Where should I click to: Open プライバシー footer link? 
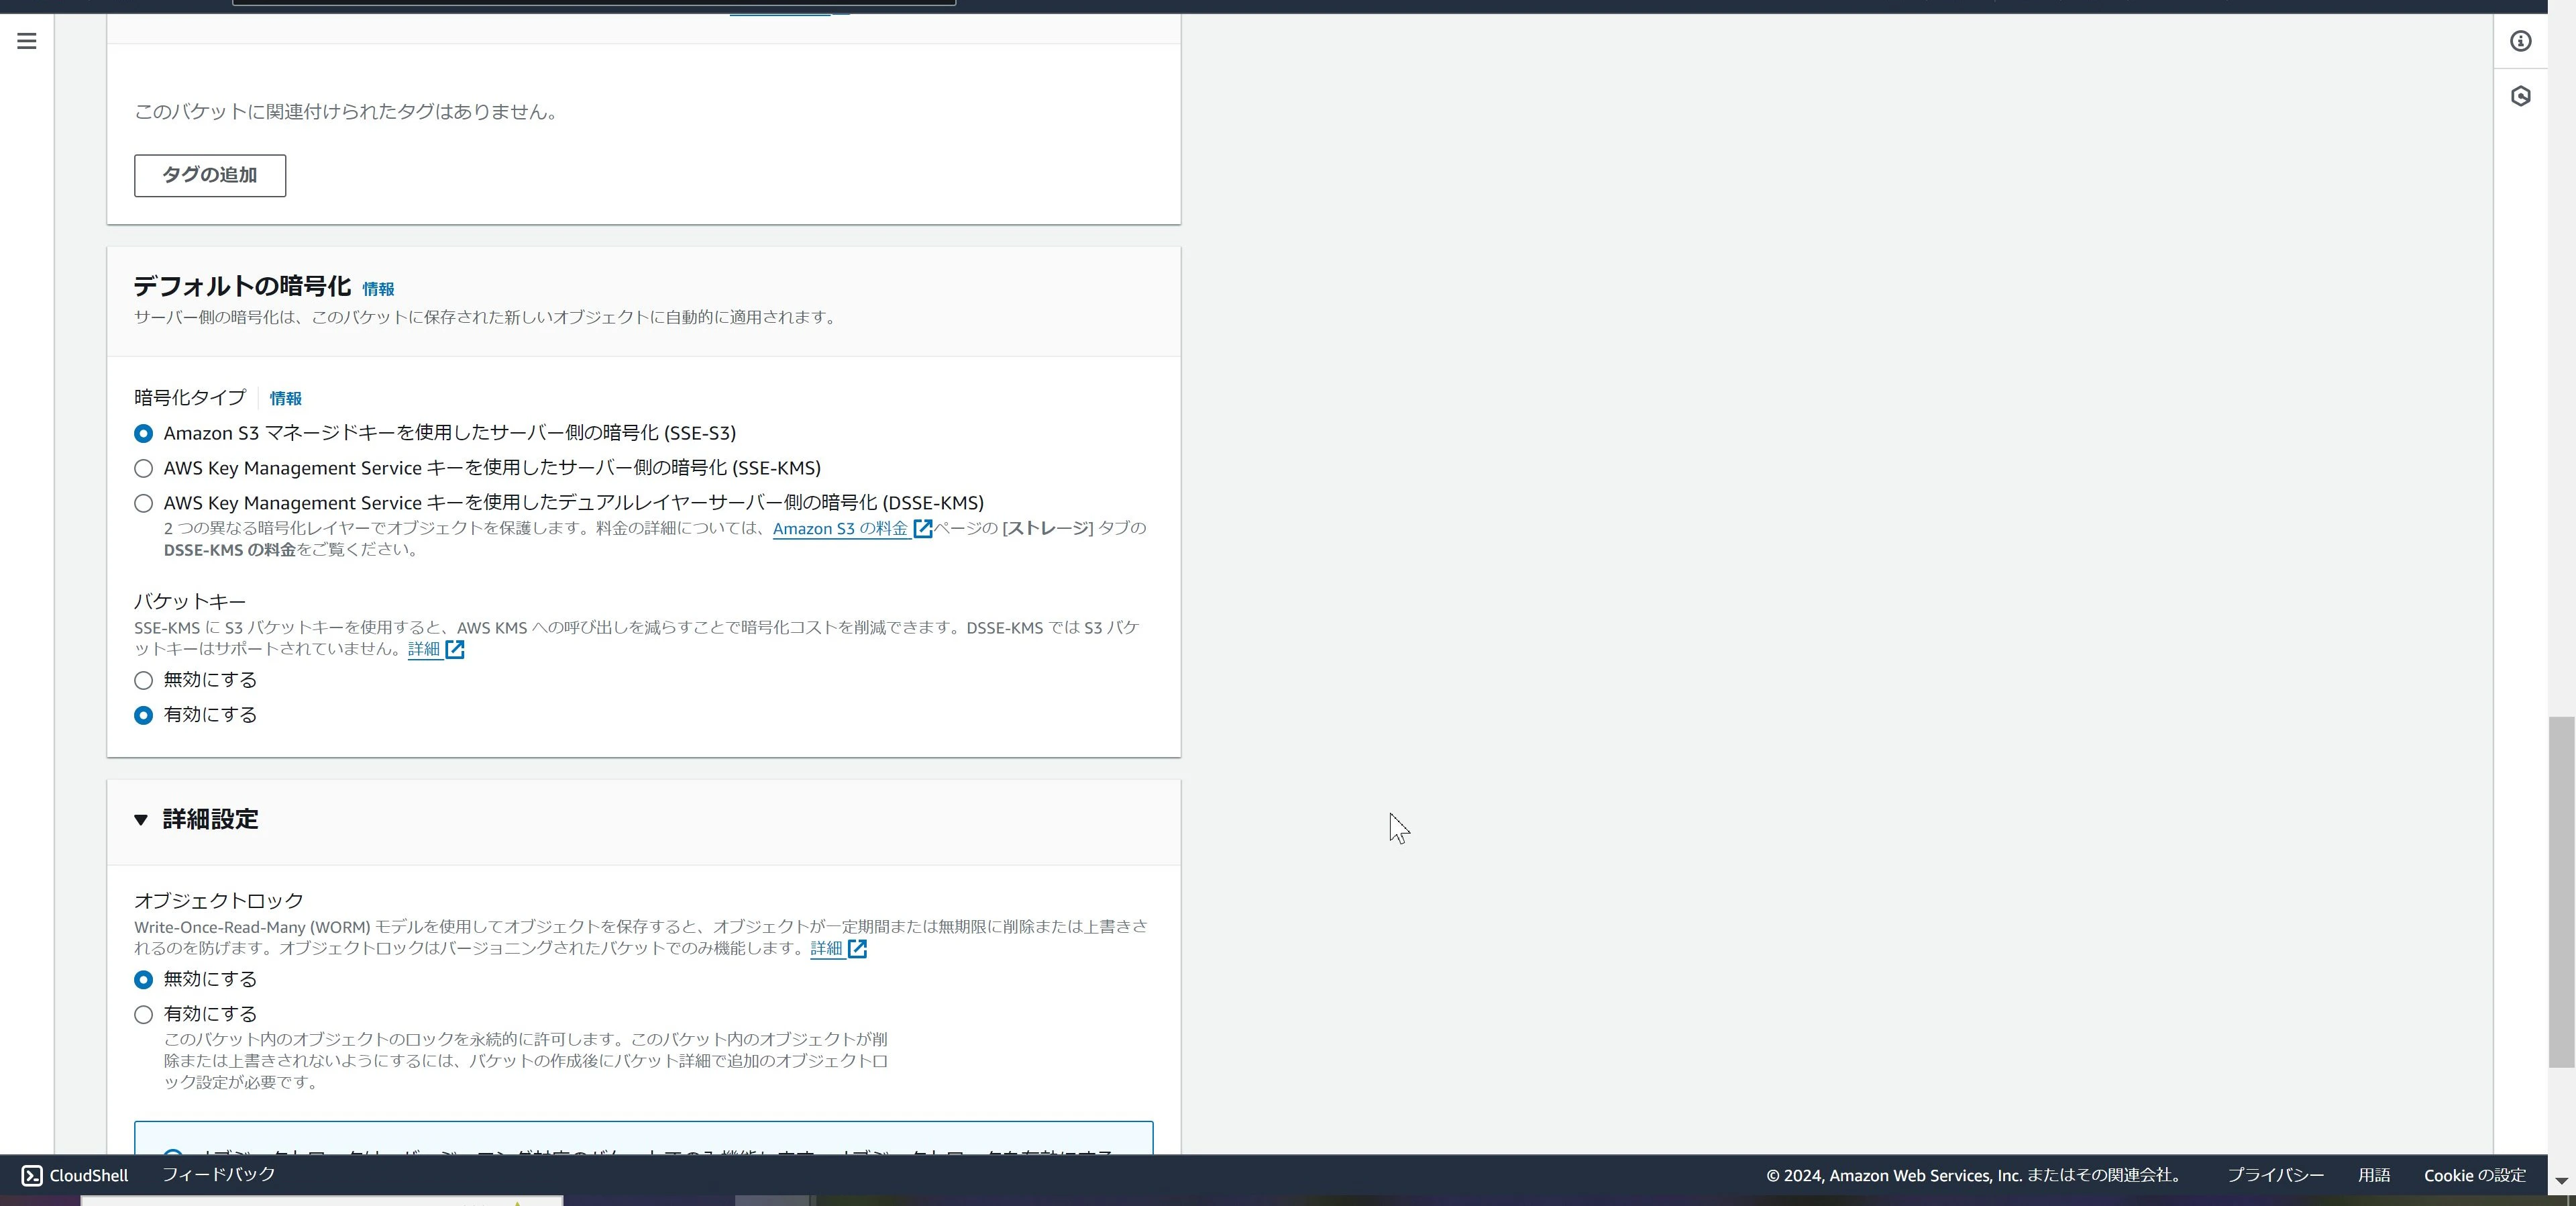coord(2275,1175)
